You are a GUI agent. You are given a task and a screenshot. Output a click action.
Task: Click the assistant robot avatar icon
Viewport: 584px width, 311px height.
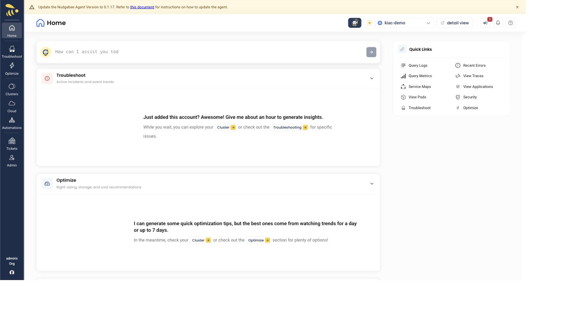pos(46,52)
